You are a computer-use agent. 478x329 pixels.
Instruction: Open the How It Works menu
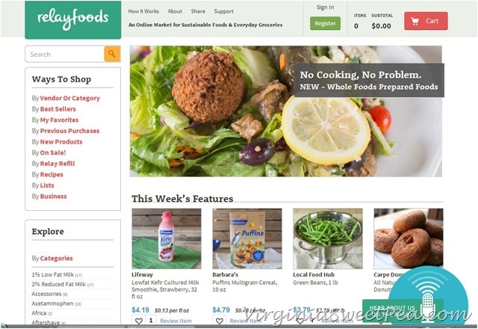143,11
